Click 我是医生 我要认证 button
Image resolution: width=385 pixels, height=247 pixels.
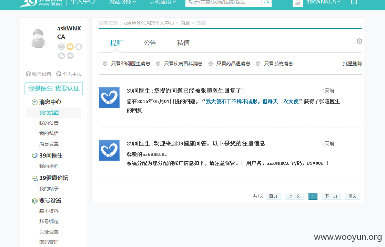(54, 88)
